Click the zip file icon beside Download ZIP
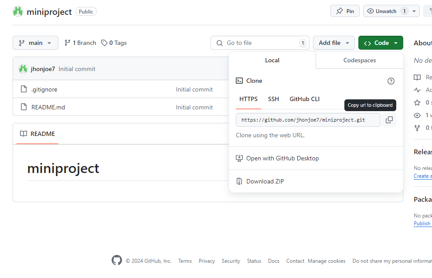This screenshot has height=278, width=432. [x=239, y=181]
